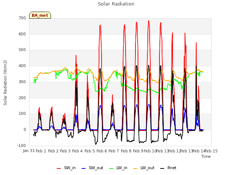The width and height of the screenshot is (233, 175).
Task: Click the green LW_in legend swatch
Action: tap(111, 168)
